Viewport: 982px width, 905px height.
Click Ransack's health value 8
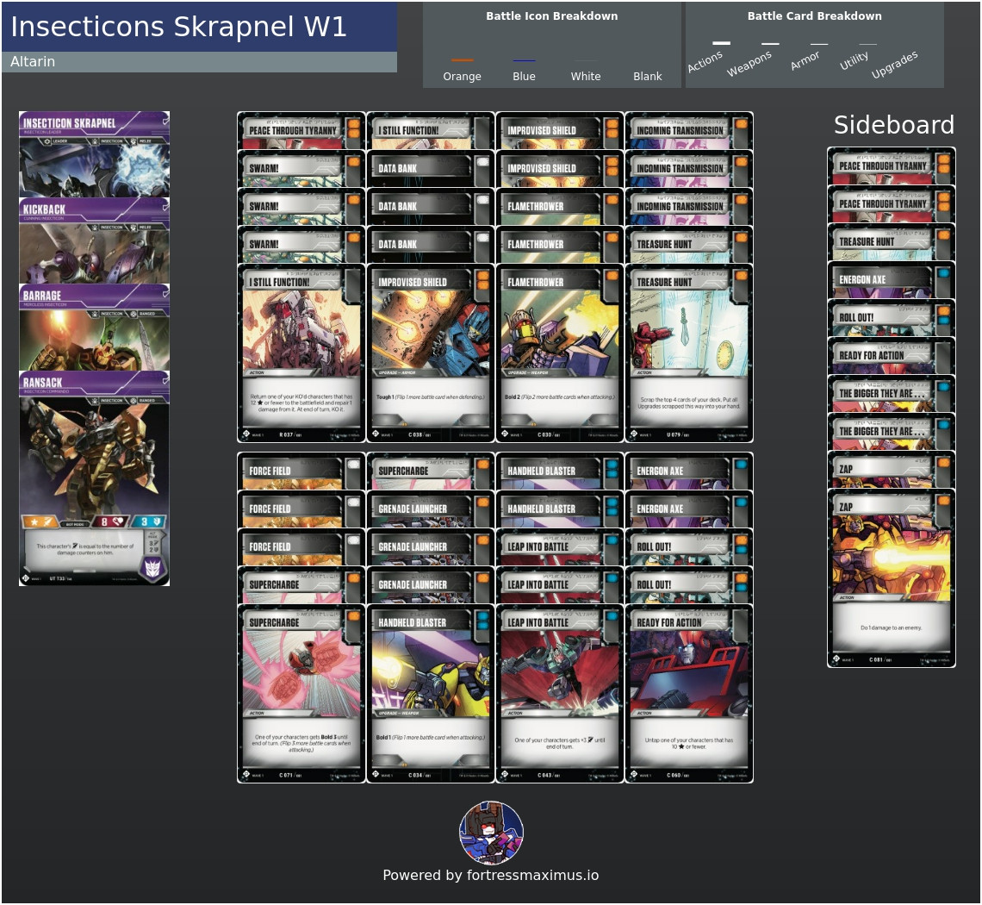(111, 521)
